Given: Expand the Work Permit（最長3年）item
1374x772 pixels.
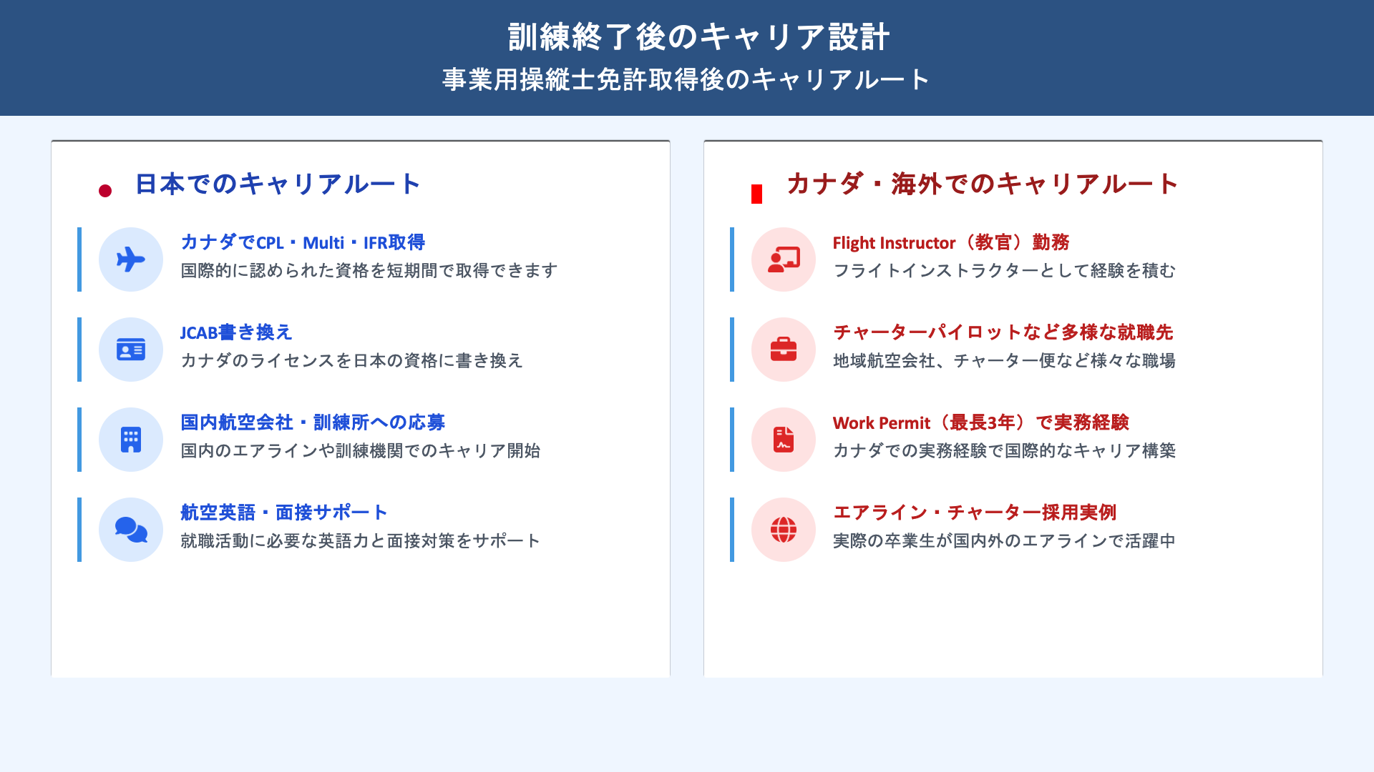Looking at the screenshot, I should click(x=981, y=422).
